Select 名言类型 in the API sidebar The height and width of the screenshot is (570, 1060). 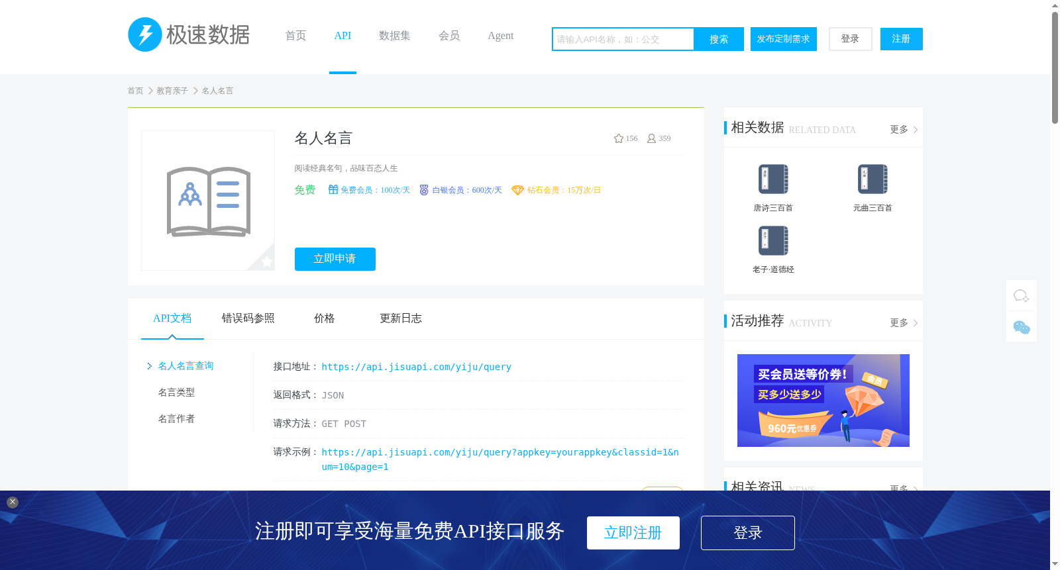point(176,393)
